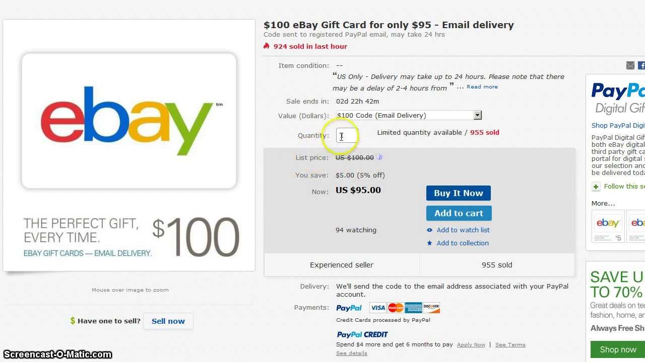Image resolution: width=645 pixels, height=362 pixels.
Task: Click the green plus follow icon
Action: point(596,187)
